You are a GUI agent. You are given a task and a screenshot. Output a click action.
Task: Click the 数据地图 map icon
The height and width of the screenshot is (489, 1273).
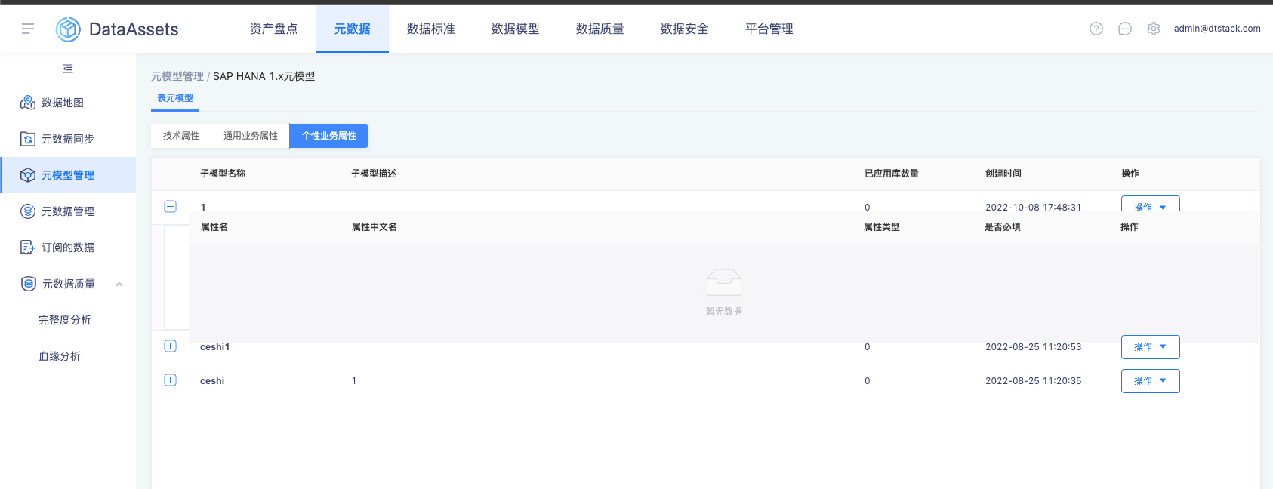[28, 103]
